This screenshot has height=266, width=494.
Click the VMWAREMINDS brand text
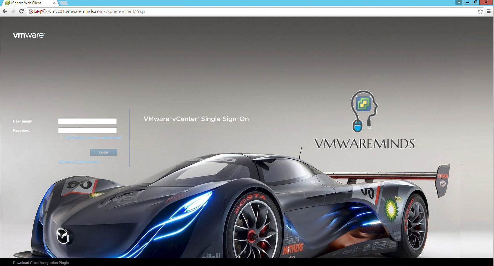pyautogui.click(x=365, y=144)
